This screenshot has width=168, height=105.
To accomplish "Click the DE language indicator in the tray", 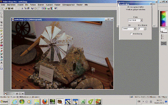I will [139, 101].
